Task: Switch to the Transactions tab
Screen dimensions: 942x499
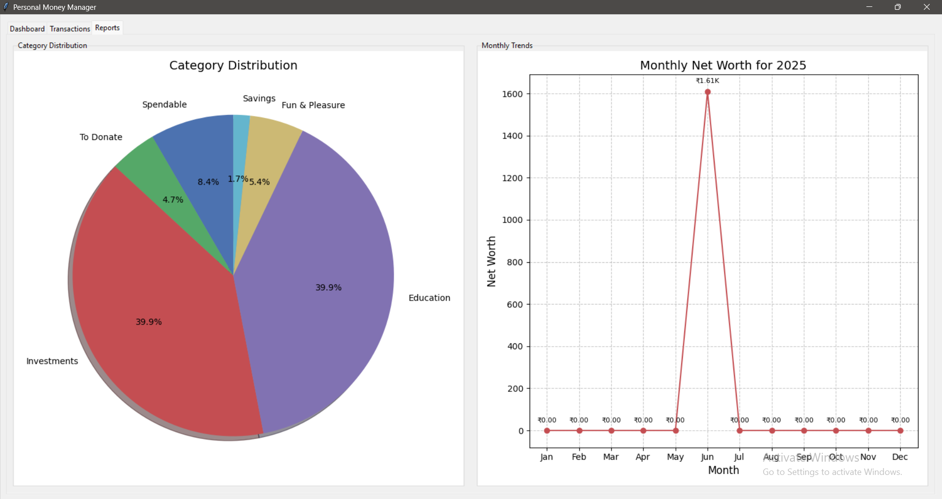Action: point(70,29)
